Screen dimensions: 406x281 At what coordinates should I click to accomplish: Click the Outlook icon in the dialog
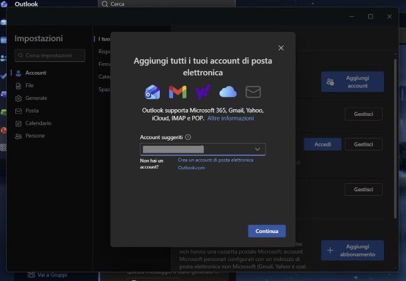click(152, 92)
